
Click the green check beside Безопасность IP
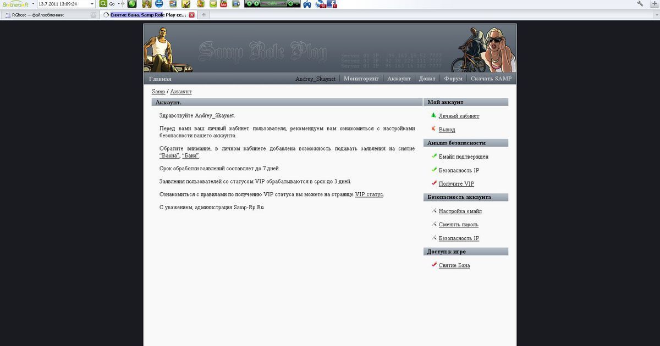pos(433,169)
